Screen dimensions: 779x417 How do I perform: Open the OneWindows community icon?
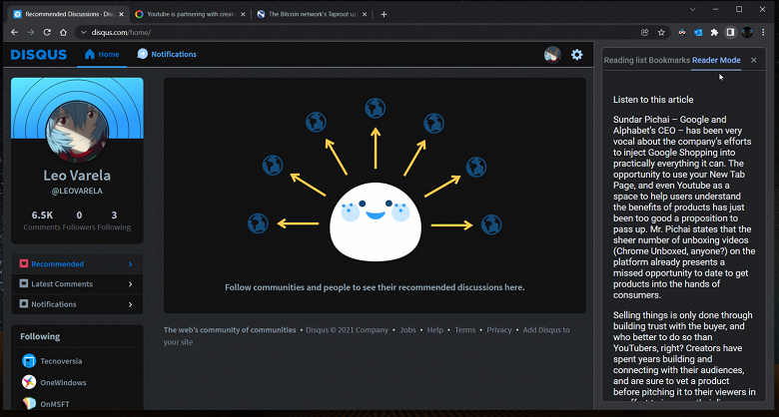point(30,382)
